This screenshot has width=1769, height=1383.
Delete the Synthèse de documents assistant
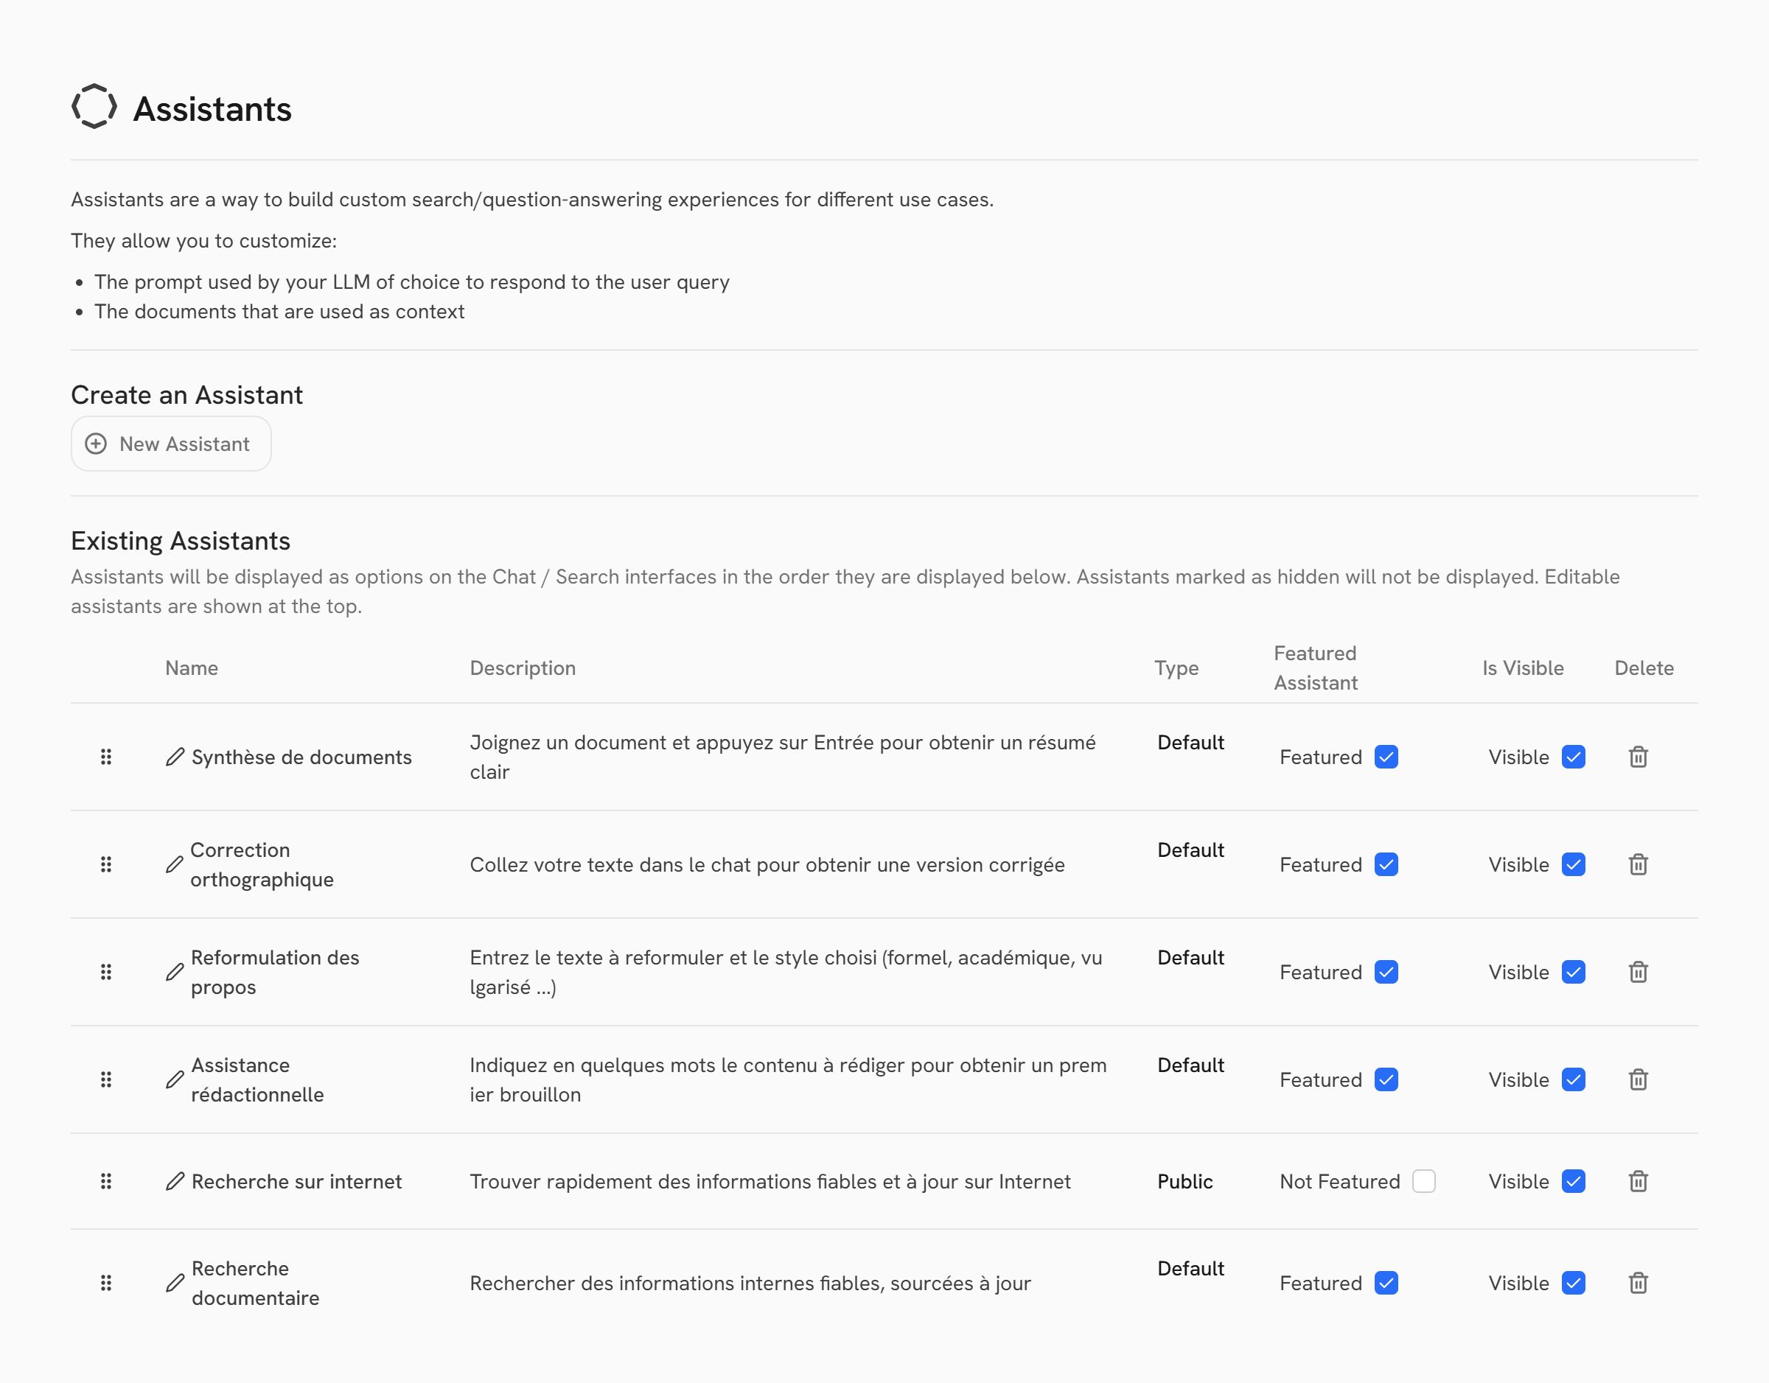[1638, 757]
